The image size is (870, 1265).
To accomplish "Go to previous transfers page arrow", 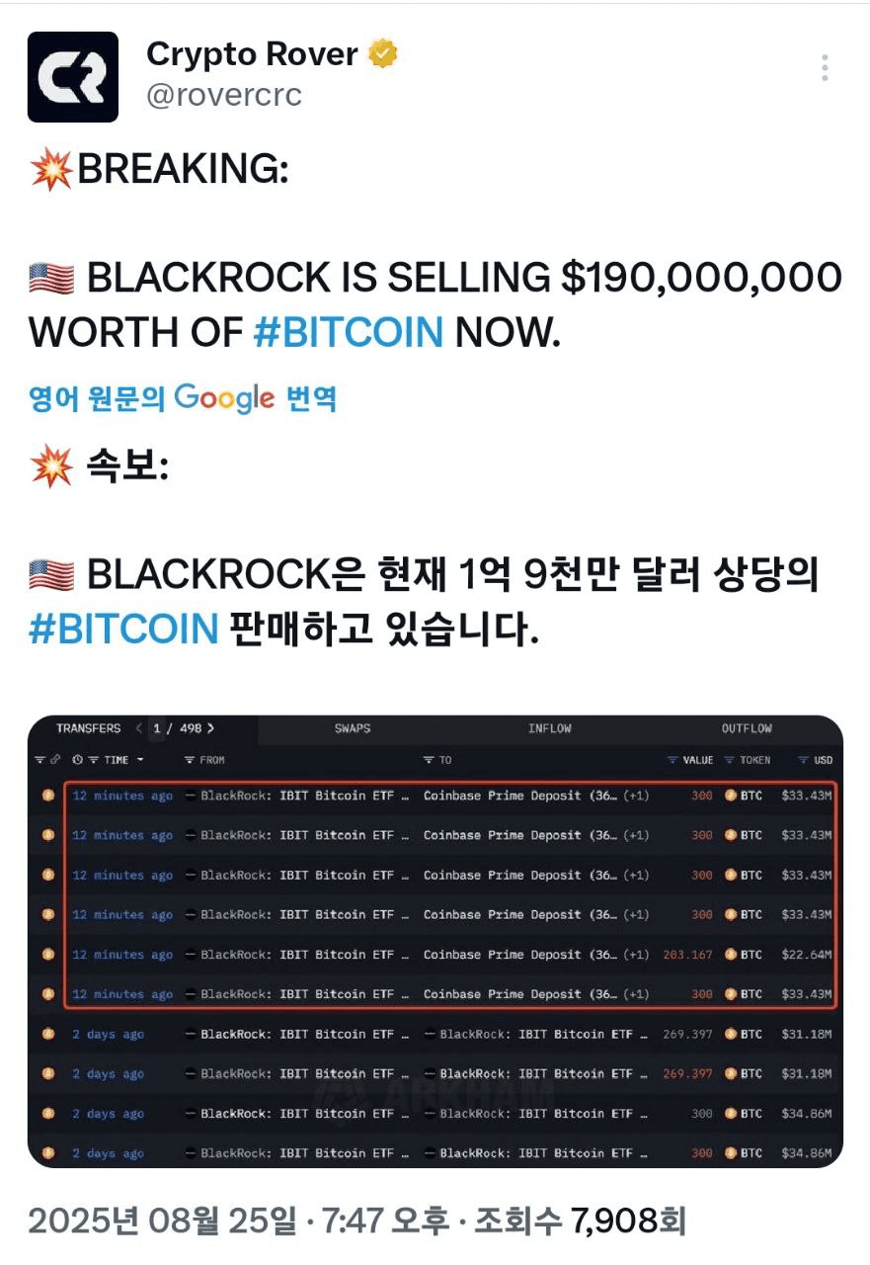I will tap(139, 728).
